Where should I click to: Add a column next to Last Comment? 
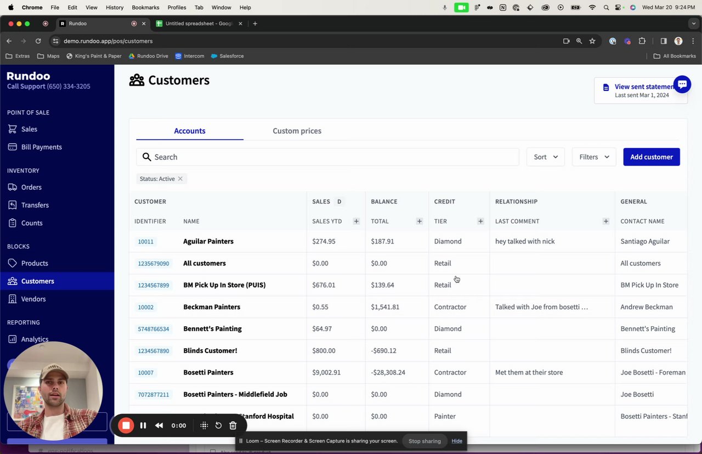pos(605,221)
